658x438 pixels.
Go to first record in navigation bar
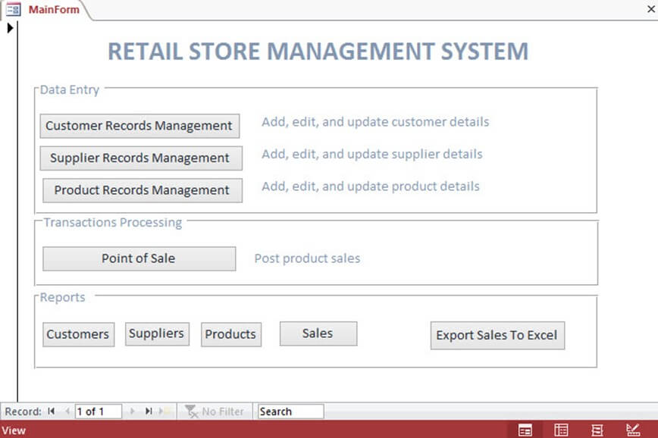coord(52,411)
